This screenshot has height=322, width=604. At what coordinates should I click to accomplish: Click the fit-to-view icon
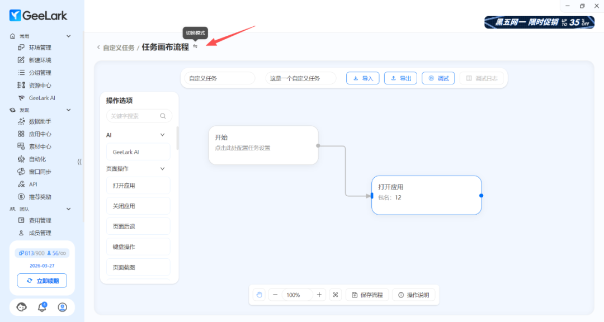(336, 295)
